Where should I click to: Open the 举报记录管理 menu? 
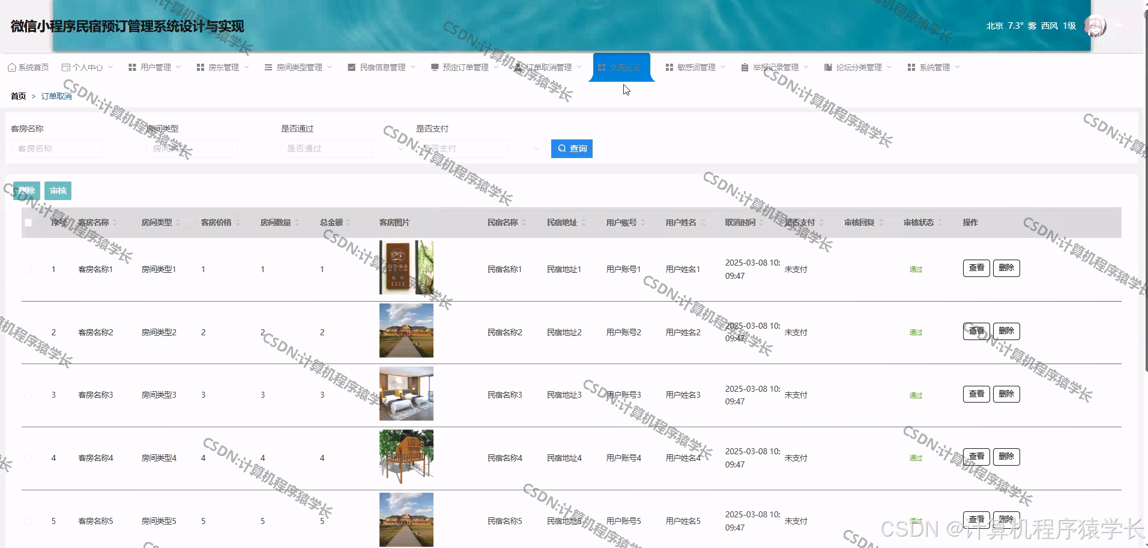tap(775, 67)
